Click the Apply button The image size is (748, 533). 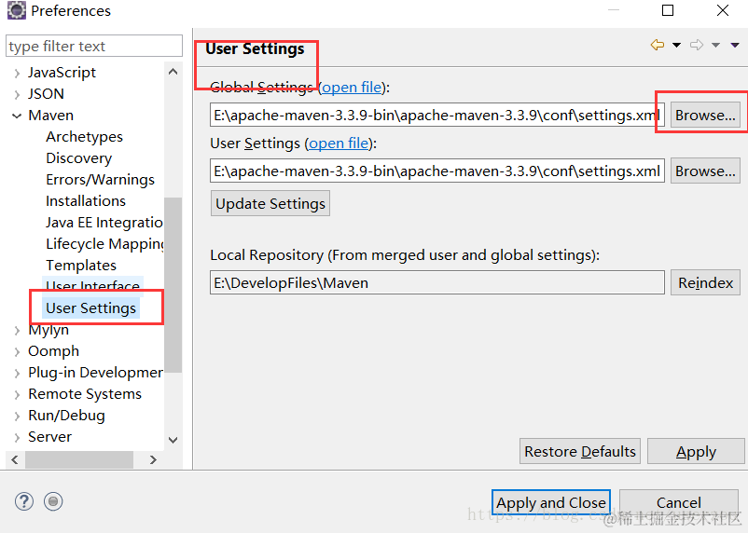(696, 452)
